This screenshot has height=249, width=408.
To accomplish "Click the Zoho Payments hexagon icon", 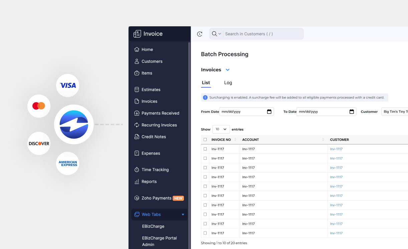I will 137,198.
